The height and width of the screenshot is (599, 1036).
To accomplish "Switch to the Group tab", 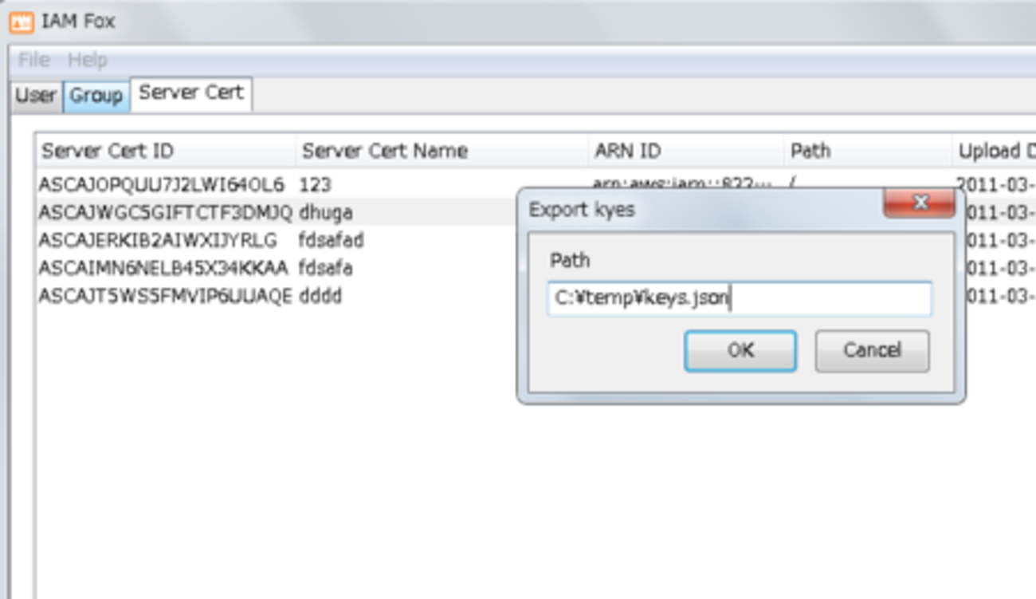I will click(x=96, y=96).
